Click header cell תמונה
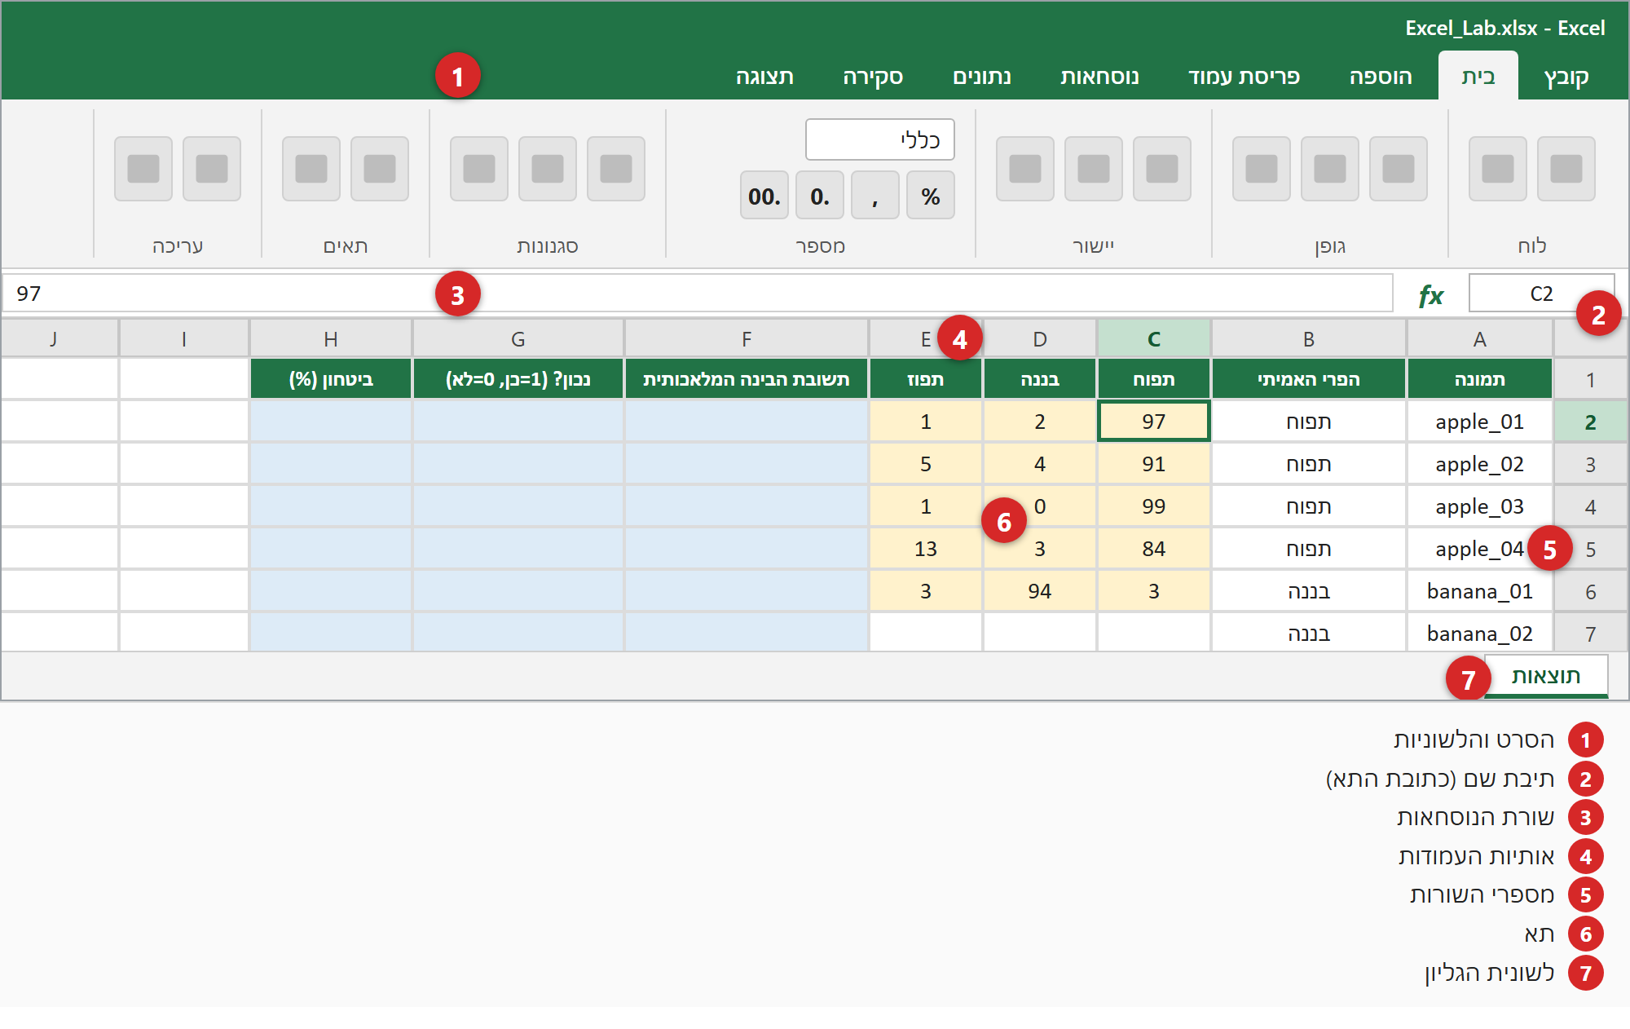Image resolution: width=1630 pixels, height=1029 pixels. tap(1480, 379)
